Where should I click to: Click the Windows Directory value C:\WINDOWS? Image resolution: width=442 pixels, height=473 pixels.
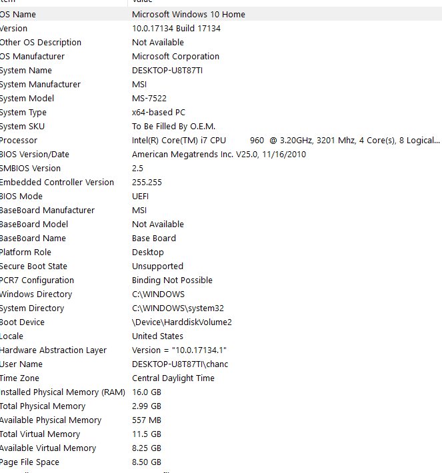point(158,294)
